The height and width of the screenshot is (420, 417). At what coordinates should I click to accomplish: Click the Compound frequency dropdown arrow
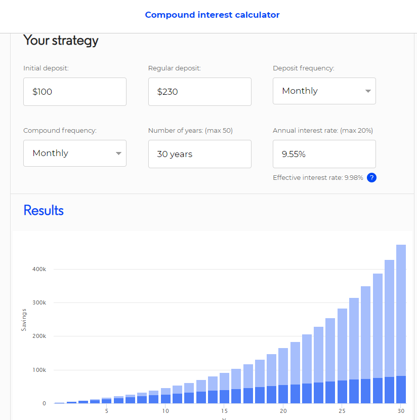click(x=118, y=154)
